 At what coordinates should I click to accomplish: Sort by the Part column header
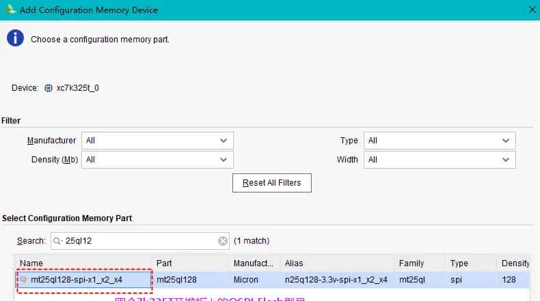point(190,263)
